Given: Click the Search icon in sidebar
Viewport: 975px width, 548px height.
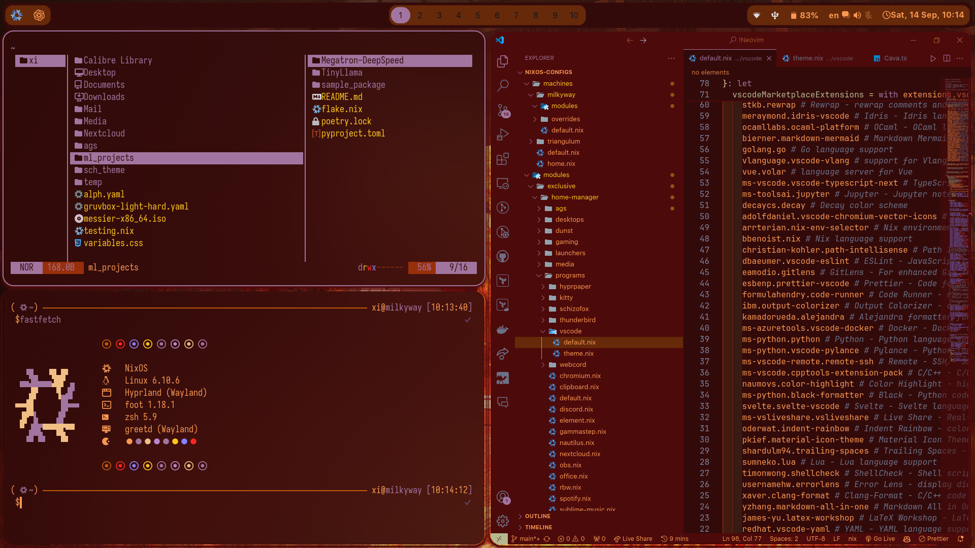Looking at the screenshot, I should click(x=503, y=86).
